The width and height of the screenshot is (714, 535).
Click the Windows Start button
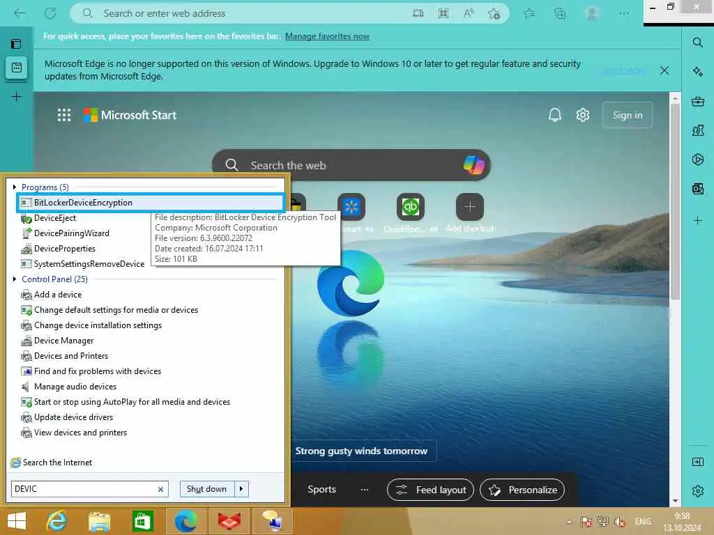coord(17,521)
